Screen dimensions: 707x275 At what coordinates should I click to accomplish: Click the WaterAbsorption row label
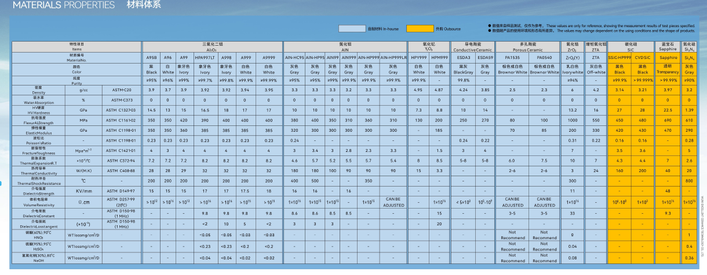(38, 101)
